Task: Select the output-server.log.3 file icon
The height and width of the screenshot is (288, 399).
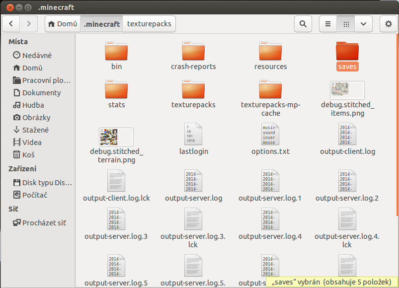Action: tap(116, 219)
